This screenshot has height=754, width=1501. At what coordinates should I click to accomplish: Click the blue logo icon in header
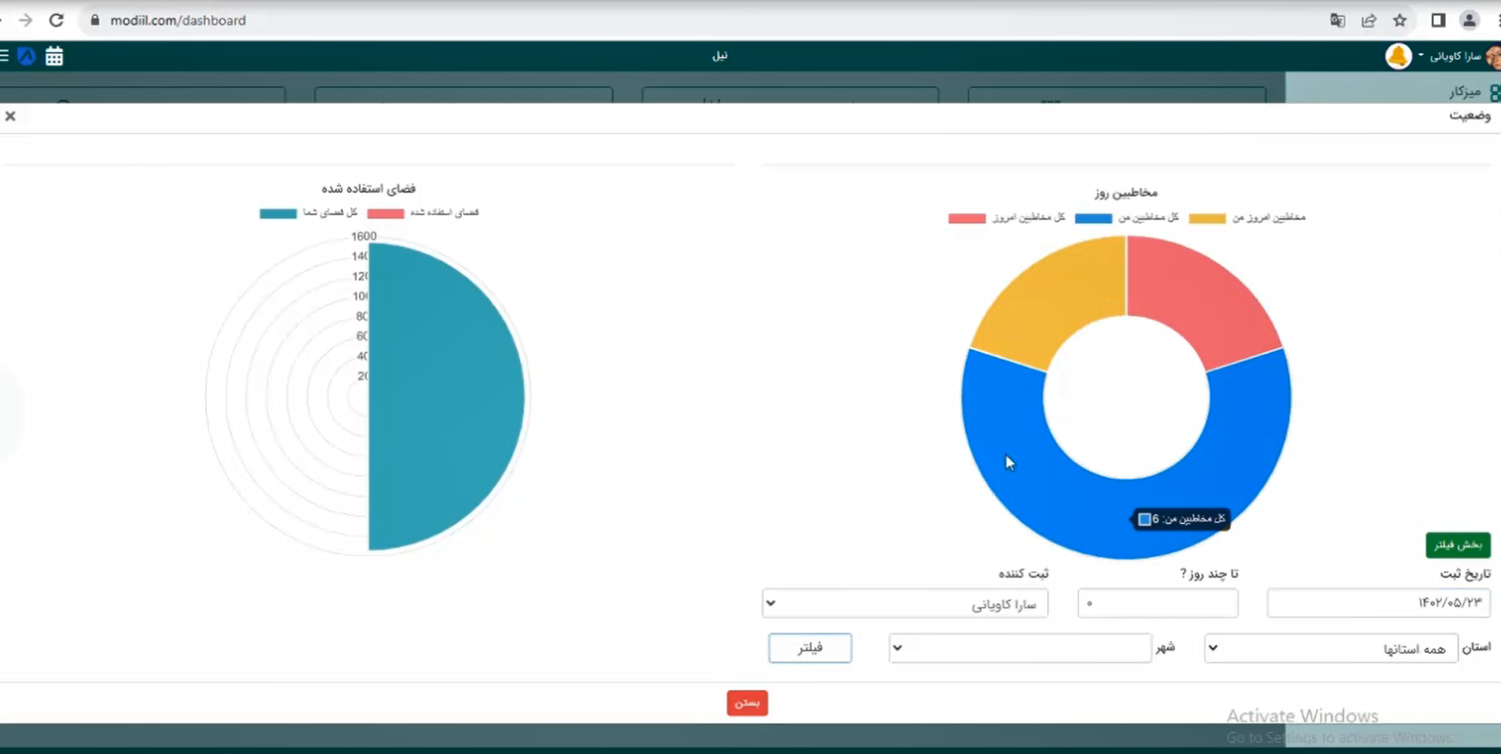(27, 57)
